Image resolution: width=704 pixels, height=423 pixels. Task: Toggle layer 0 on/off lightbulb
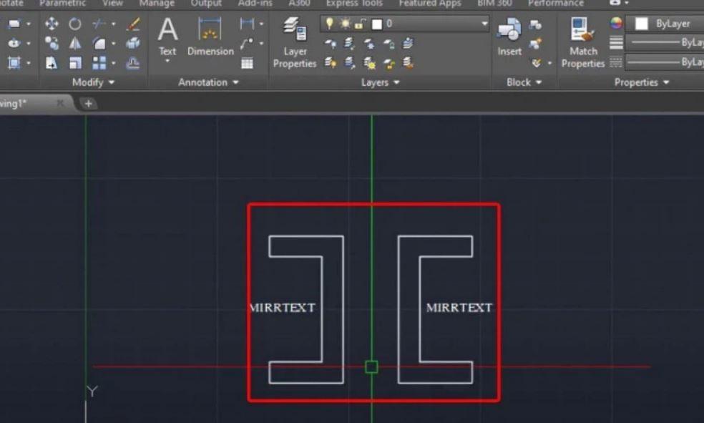pyautogui.click(x=330, y=24)
